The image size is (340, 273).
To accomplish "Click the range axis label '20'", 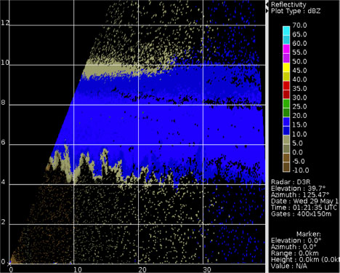I will coord(142,269).
